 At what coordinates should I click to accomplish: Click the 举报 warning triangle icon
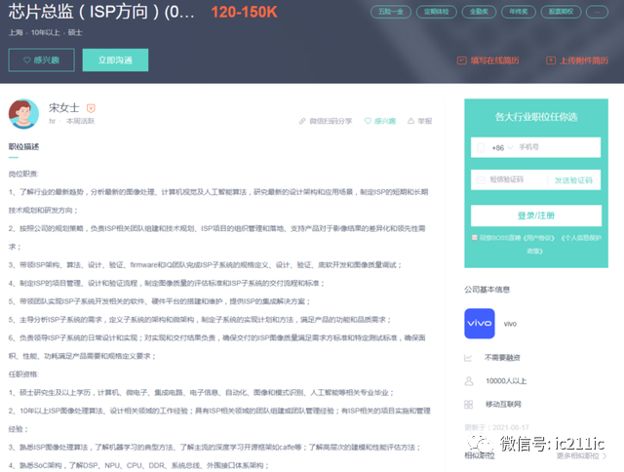tap(411, 121)
